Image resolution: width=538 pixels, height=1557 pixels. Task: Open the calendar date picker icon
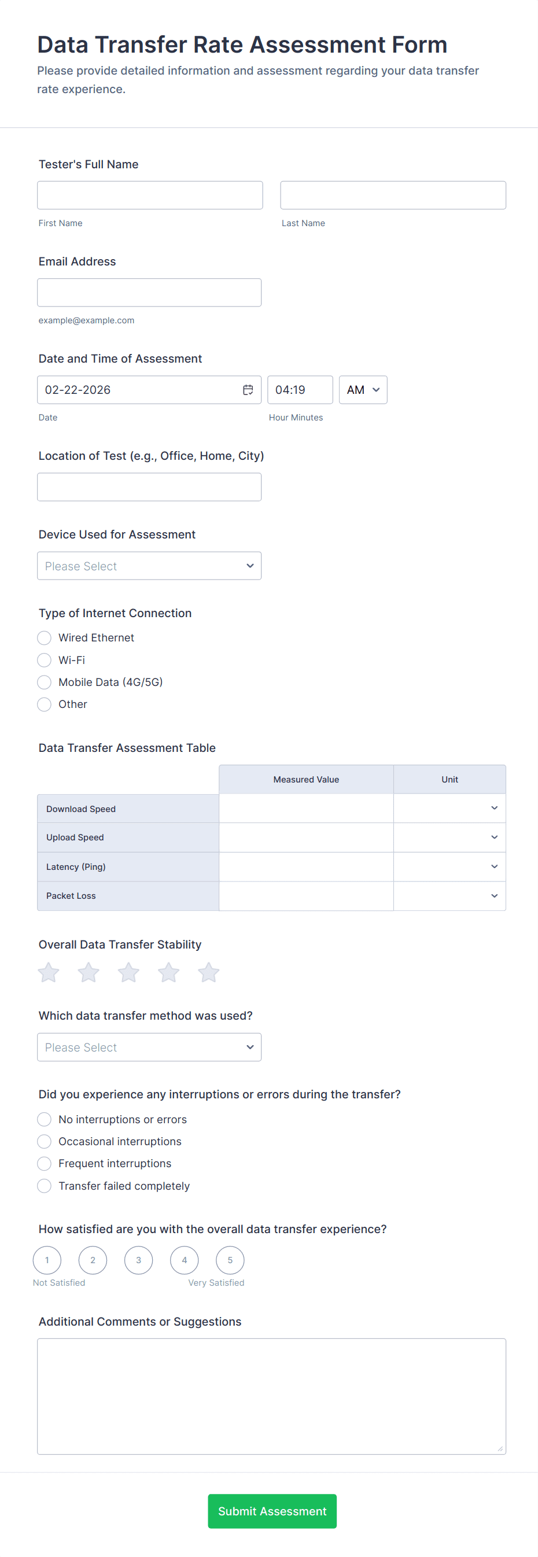pos(248,390)
